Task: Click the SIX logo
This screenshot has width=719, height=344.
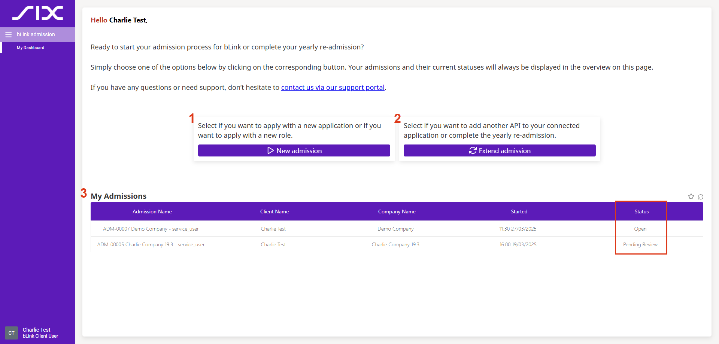Action: [x=37, y=13]
